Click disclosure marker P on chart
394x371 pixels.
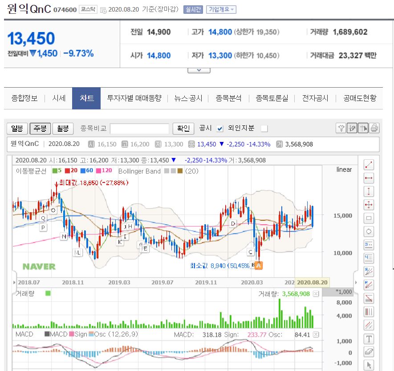[x=43, y=228]
